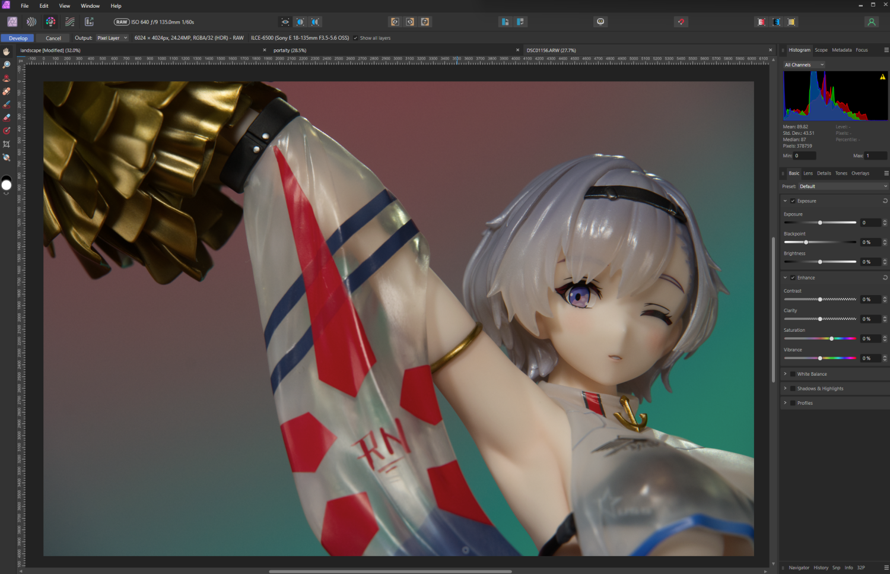This screenshot has height=574, width=890.
Task: Expand the Shadows & Highlights section
Action: pos(785,388)
